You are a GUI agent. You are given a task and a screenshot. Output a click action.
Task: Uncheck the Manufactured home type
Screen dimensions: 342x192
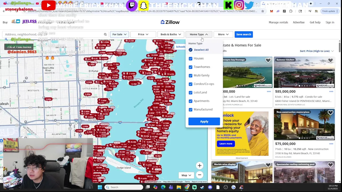[191, 110]
